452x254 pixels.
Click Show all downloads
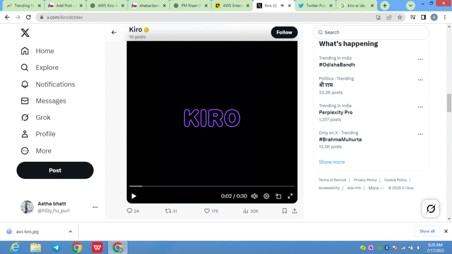click(x=427, y=231)
